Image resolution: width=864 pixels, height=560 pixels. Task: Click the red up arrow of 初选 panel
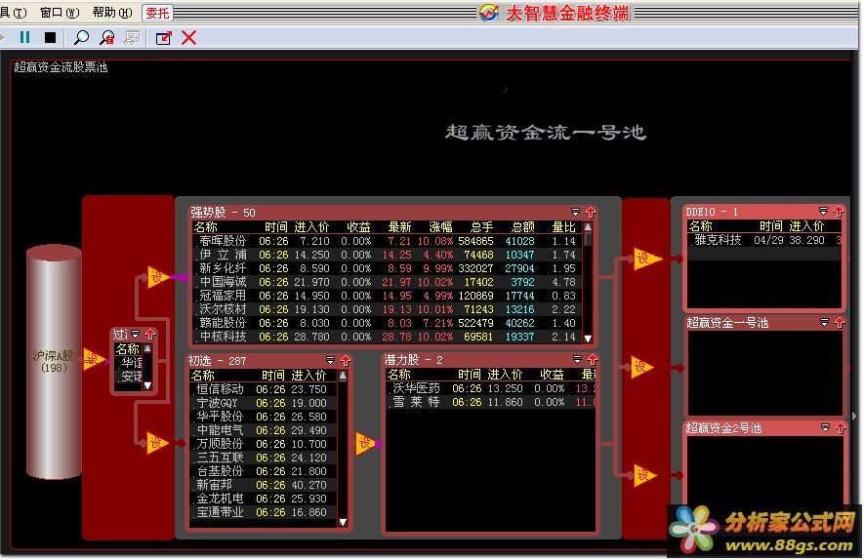pyautogui.click(x=346, y=361)
